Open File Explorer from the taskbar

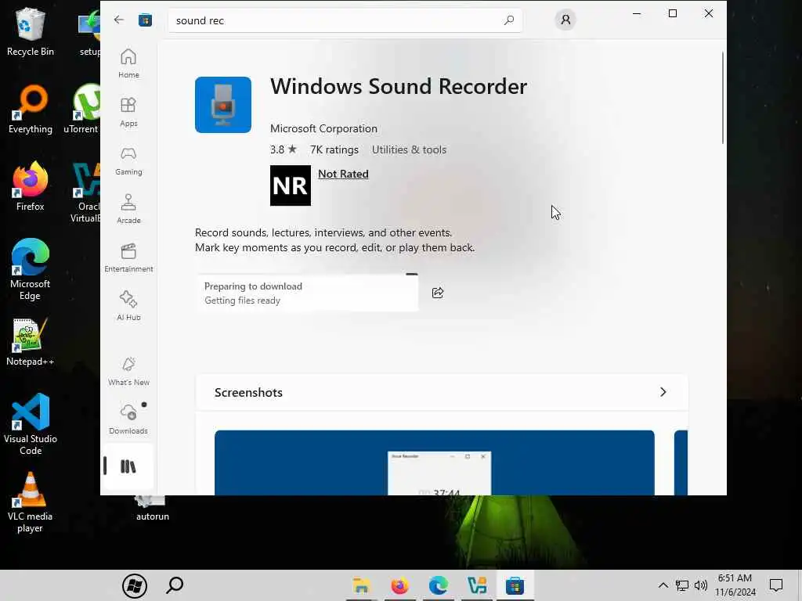pos(362,585)
